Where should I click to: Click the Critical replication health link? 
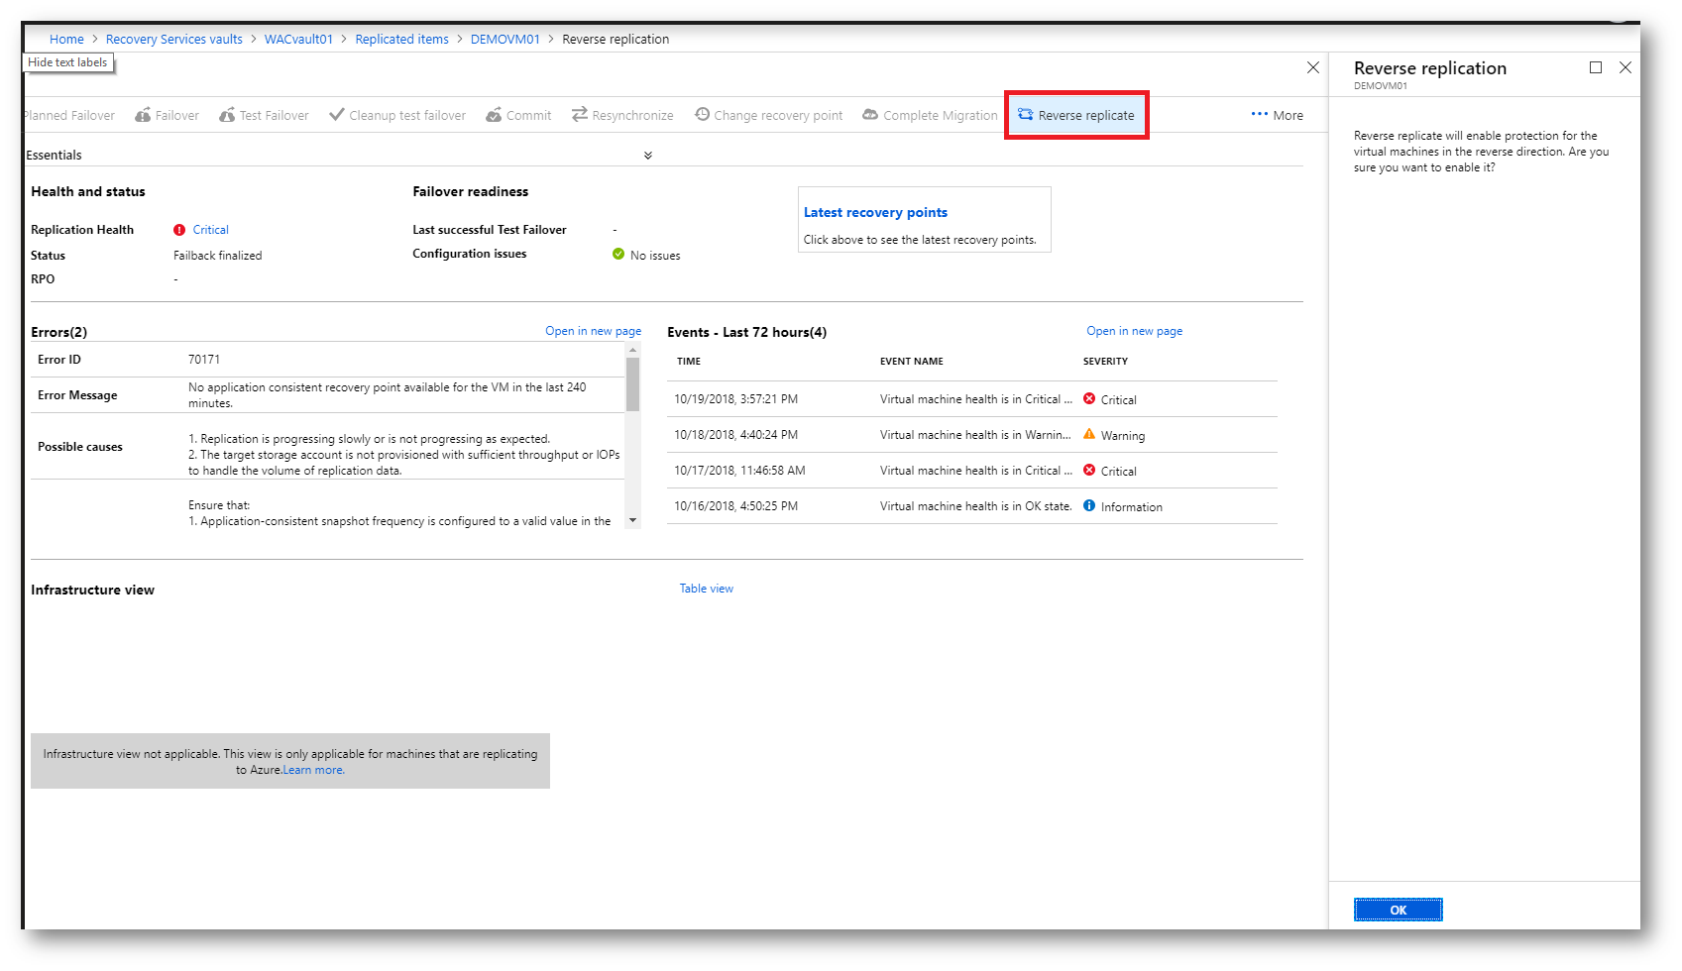pos(211,230)
